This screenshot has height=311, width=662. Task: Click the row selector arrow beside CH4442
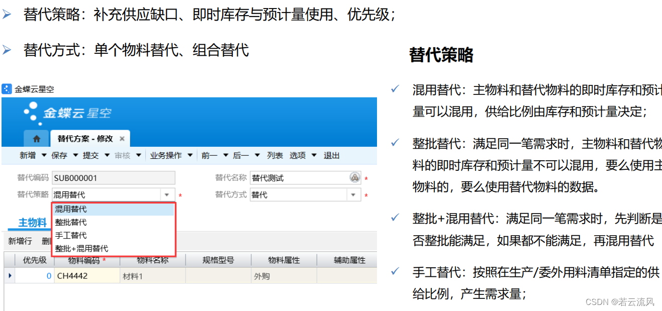[x=10, y=275]
